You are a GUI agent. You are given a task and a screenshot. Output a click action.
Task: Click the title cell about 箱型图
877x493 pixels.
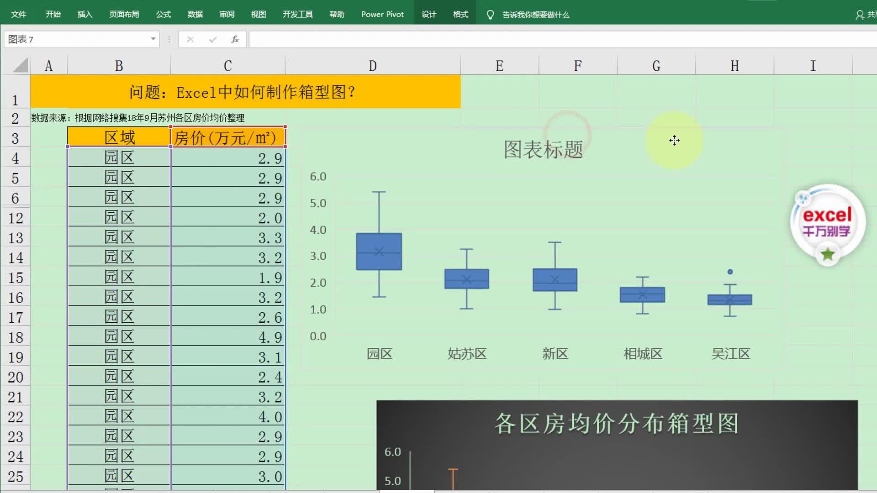tap(245, 92)
